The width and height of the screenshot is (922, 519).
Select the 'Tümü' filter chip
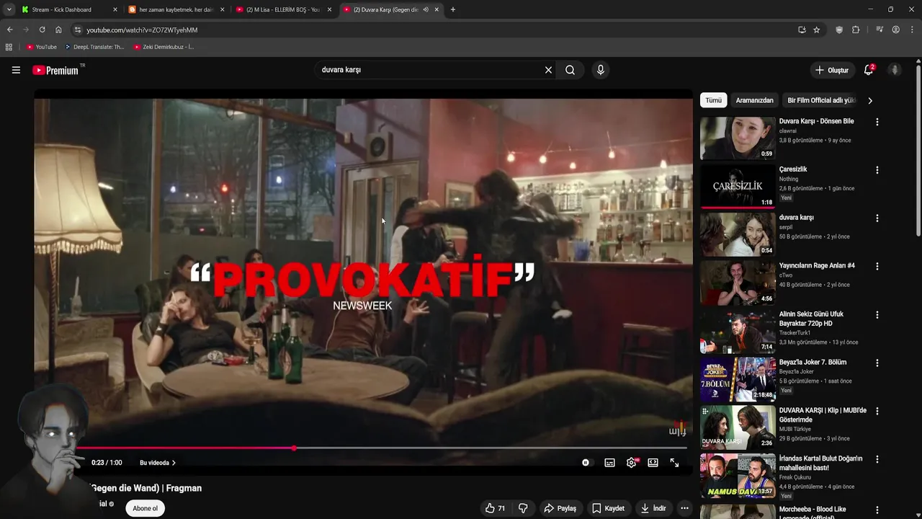click(x=713, y=100)
